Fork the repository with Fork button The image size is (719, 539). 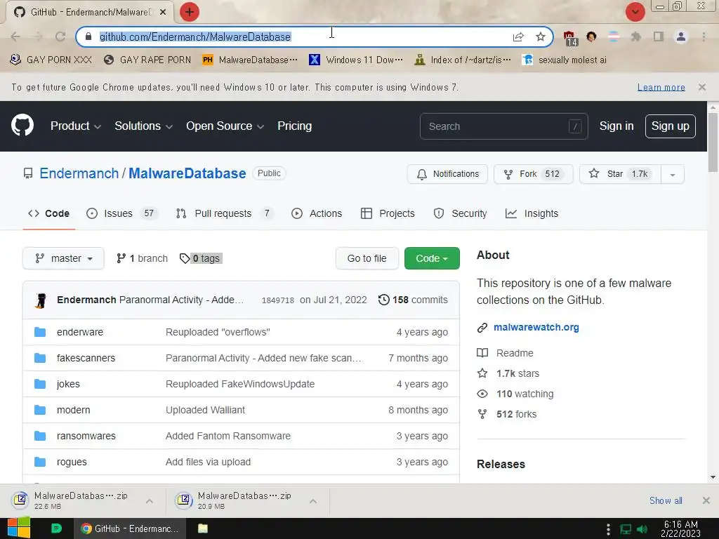click(534, 174)
